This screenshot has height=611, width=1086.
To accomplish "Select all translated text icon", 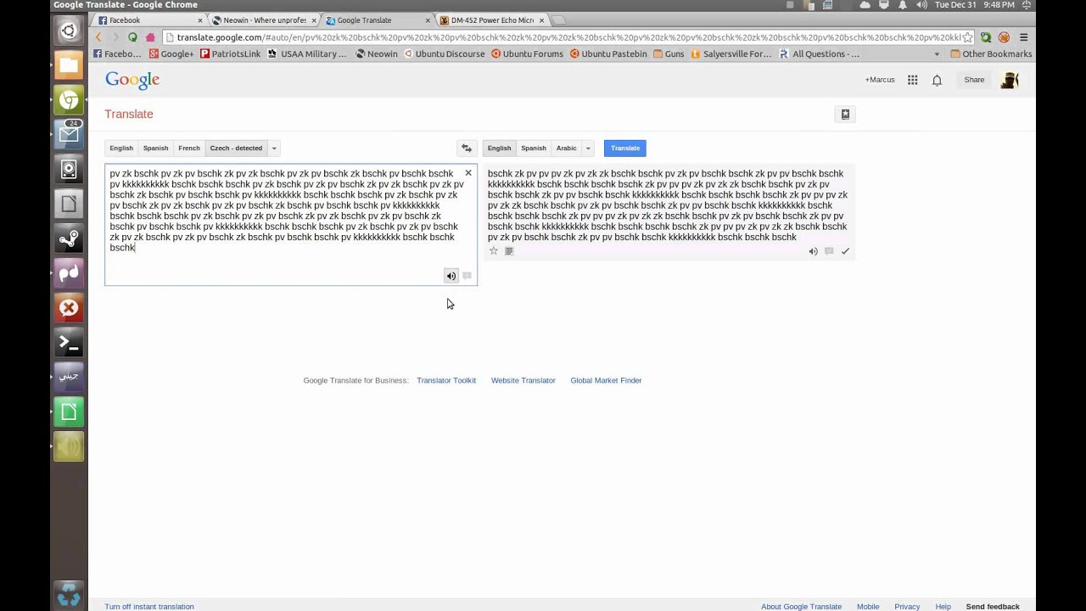I will point(509,251).
